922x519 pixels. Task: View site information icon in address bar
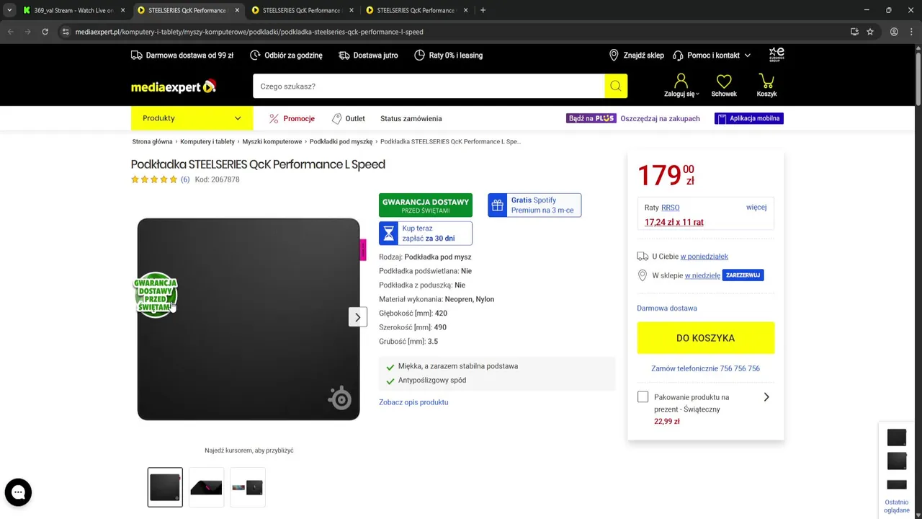point(66,32)
